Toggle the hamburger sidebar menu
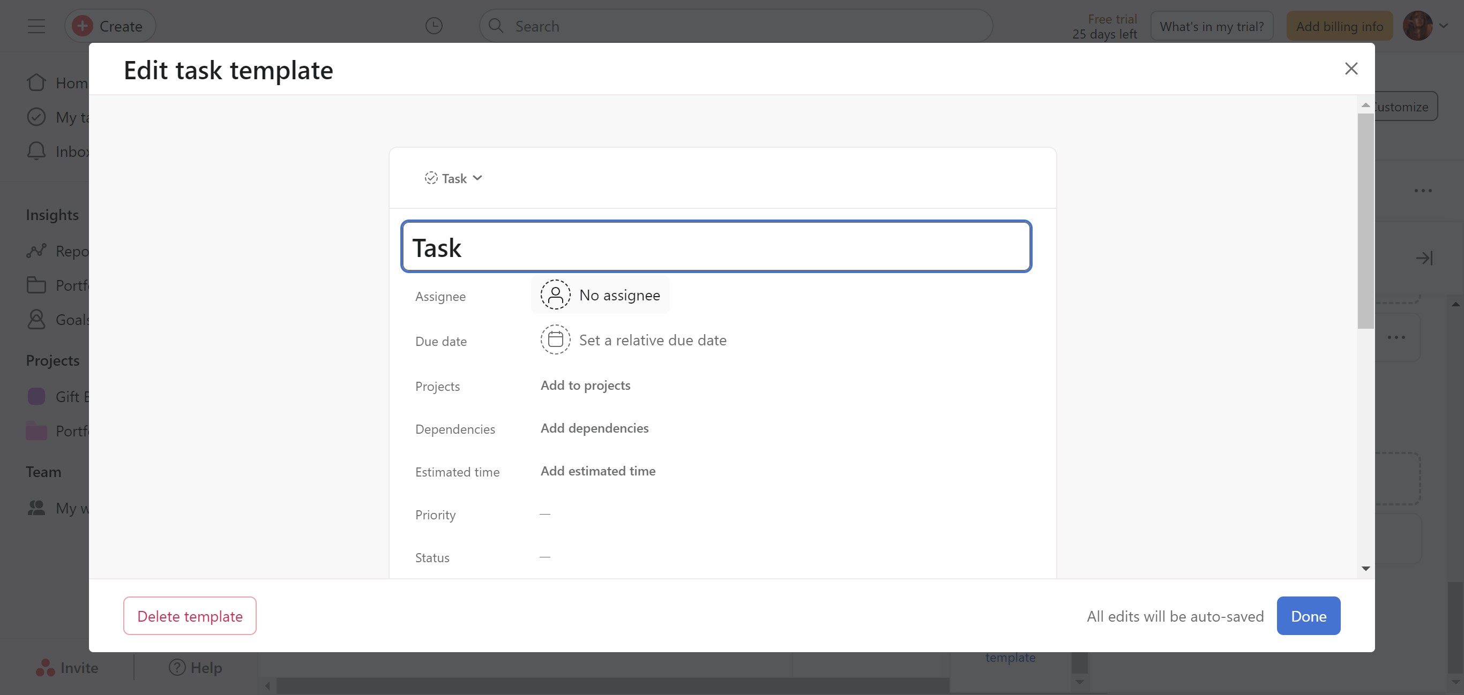This screenshot has width=1464, height=695. click(x=36, y=26)
